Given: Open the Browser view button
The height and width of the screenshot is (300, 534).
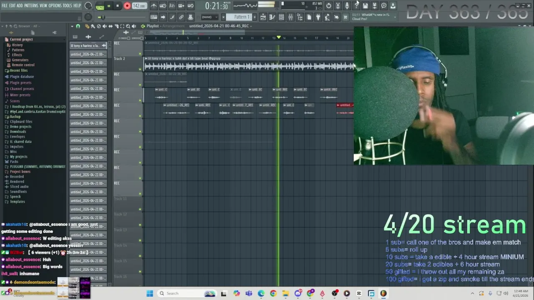Looking at the screenshot, I should pyautogui.click(x=300, y=17).
